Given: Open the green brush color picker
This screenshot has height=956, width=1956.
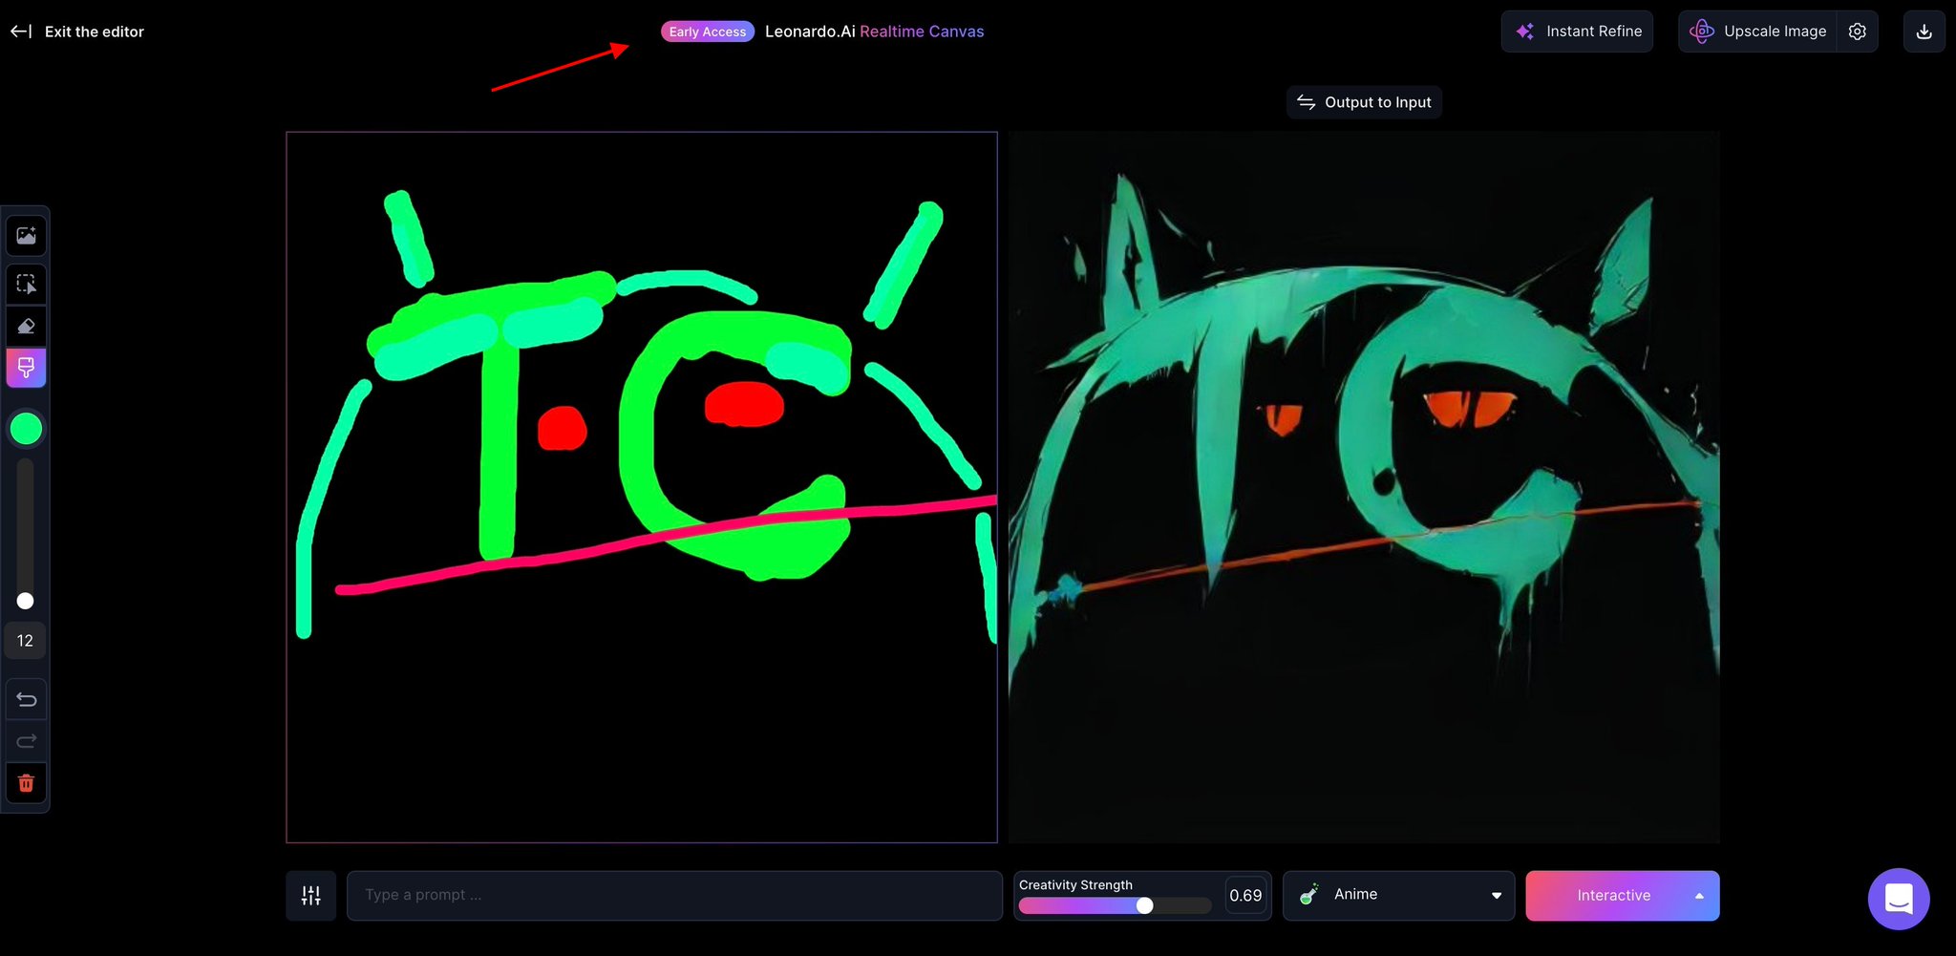Looking at the screenshot, I should coord(26,429).
